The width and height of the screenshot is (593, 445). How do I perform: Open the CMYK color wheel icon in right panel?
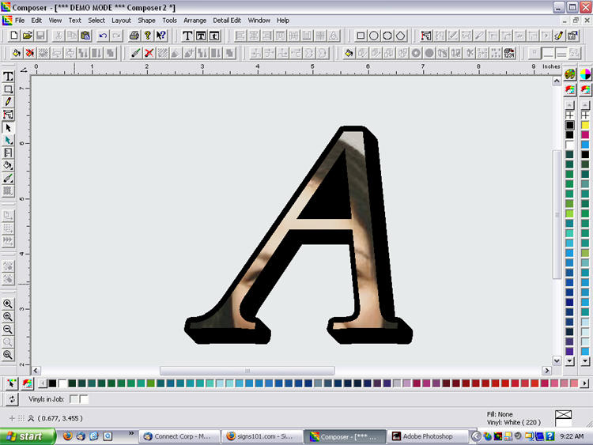point(585,74)
